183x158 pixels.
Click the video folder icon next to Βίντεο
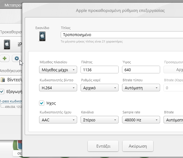[3, 80]
